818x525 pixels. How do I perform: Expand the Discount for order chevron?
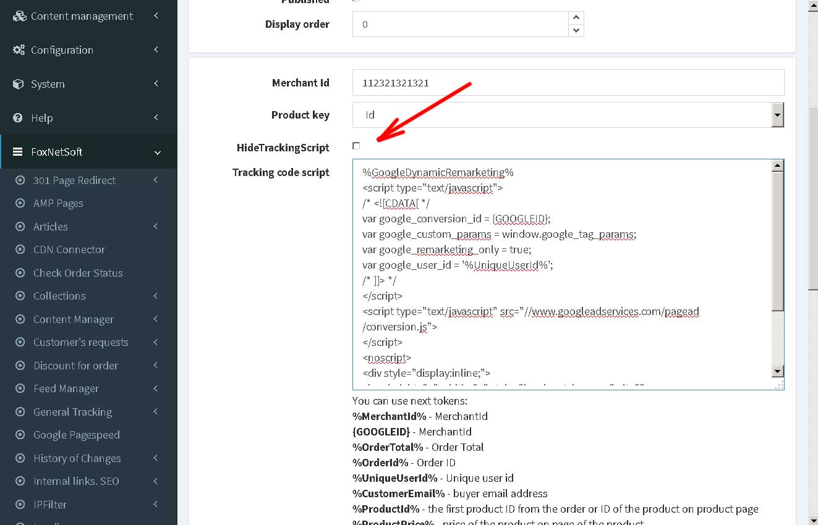click(156, 365)
